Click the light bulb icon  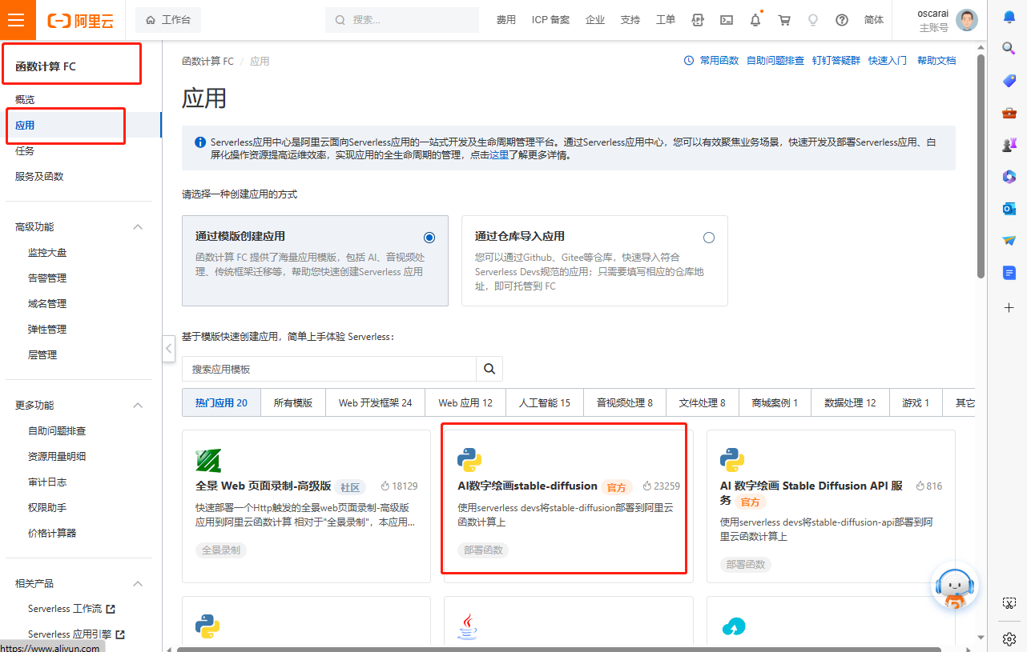(813, 20)
